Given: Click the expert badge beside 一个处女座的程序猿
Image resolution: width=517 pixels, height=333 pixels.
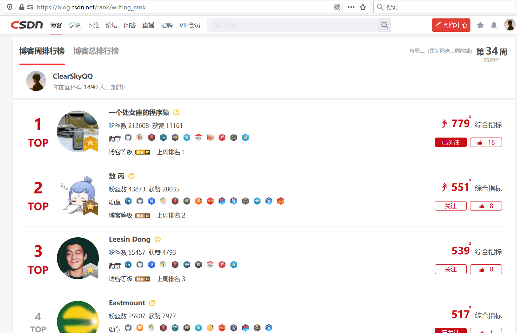Looking at the screenshot, I should [x=176, y=112].
